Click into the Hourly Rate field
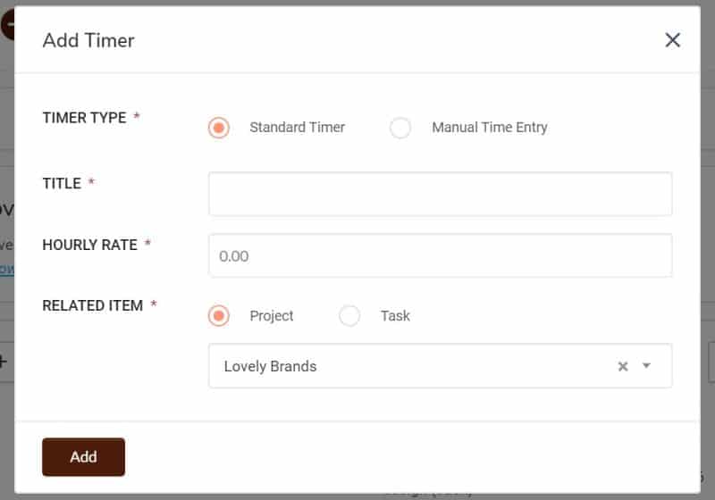This screenshot has height=500, width=715. [440, 255]
